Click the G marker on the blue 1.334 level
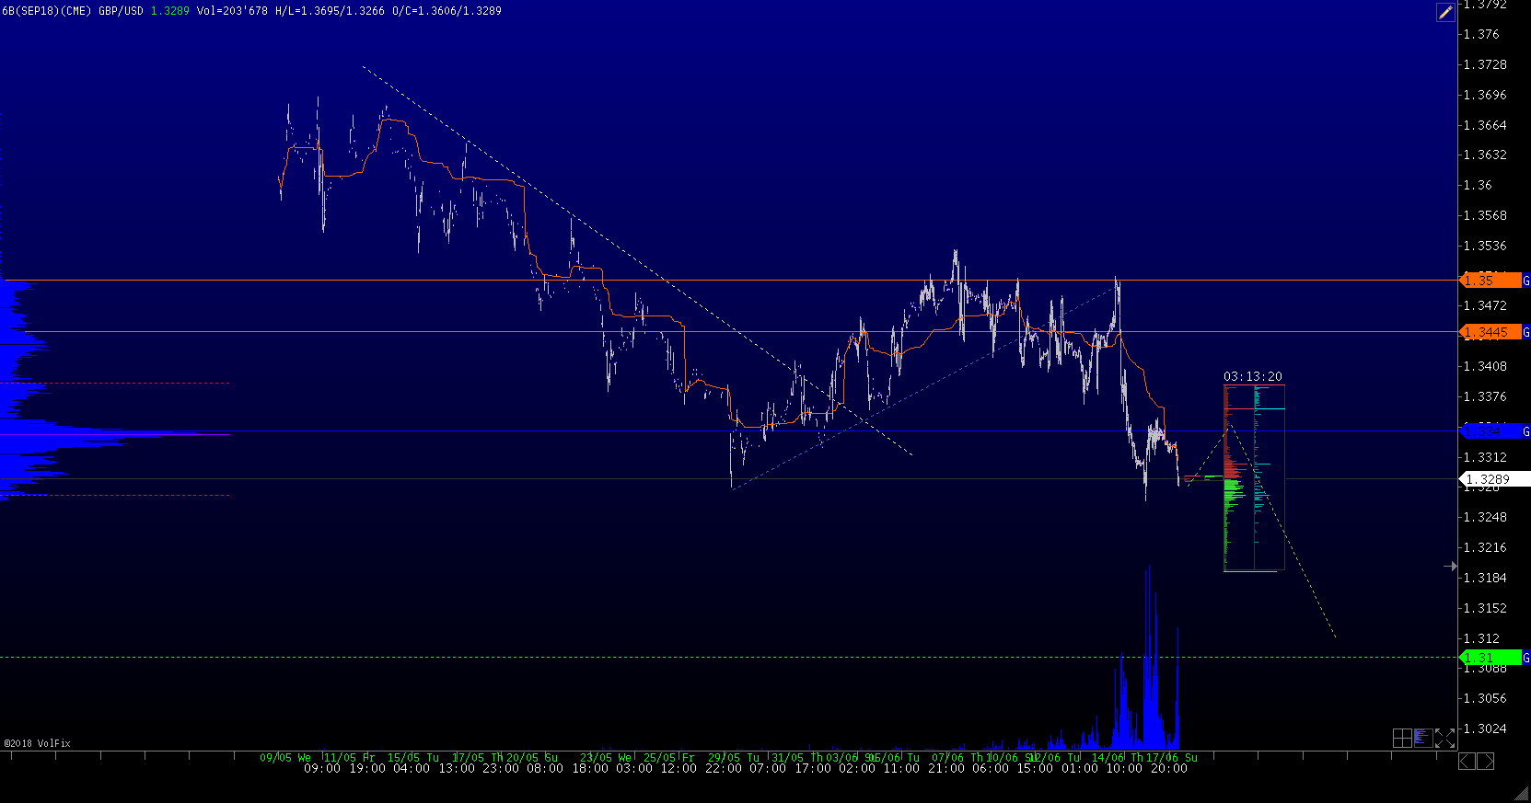This screenshot has width=1531, height=803. pyautogui.click(x=1525, y=431)
